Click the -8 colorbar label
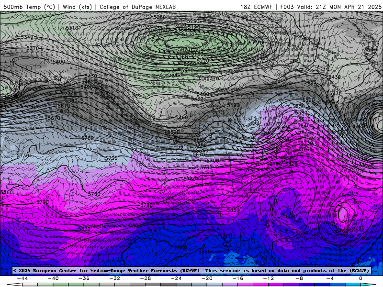The height and width of the screenshot is (287, 383). 299,278
